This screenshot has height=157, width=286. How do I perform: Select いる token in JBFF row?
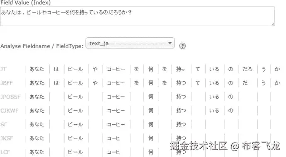[214, 83]
